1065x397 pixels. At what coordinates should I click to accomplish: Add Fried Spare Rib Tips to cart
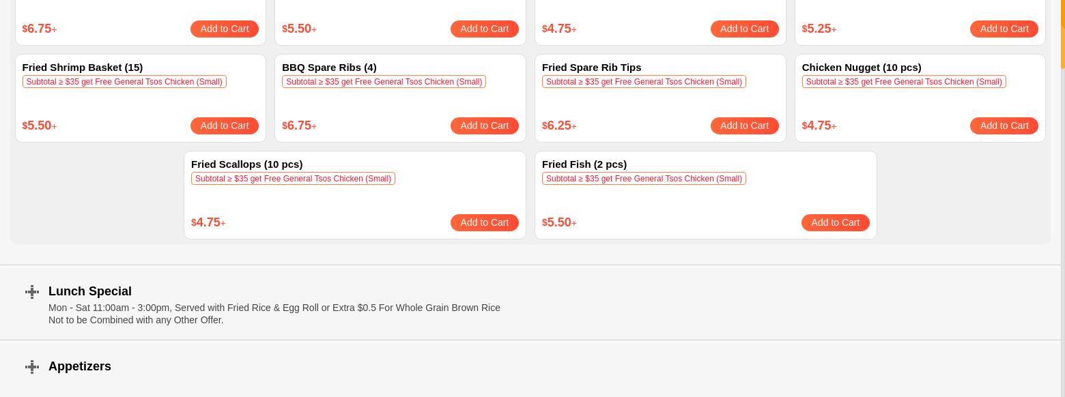(744, 126)
